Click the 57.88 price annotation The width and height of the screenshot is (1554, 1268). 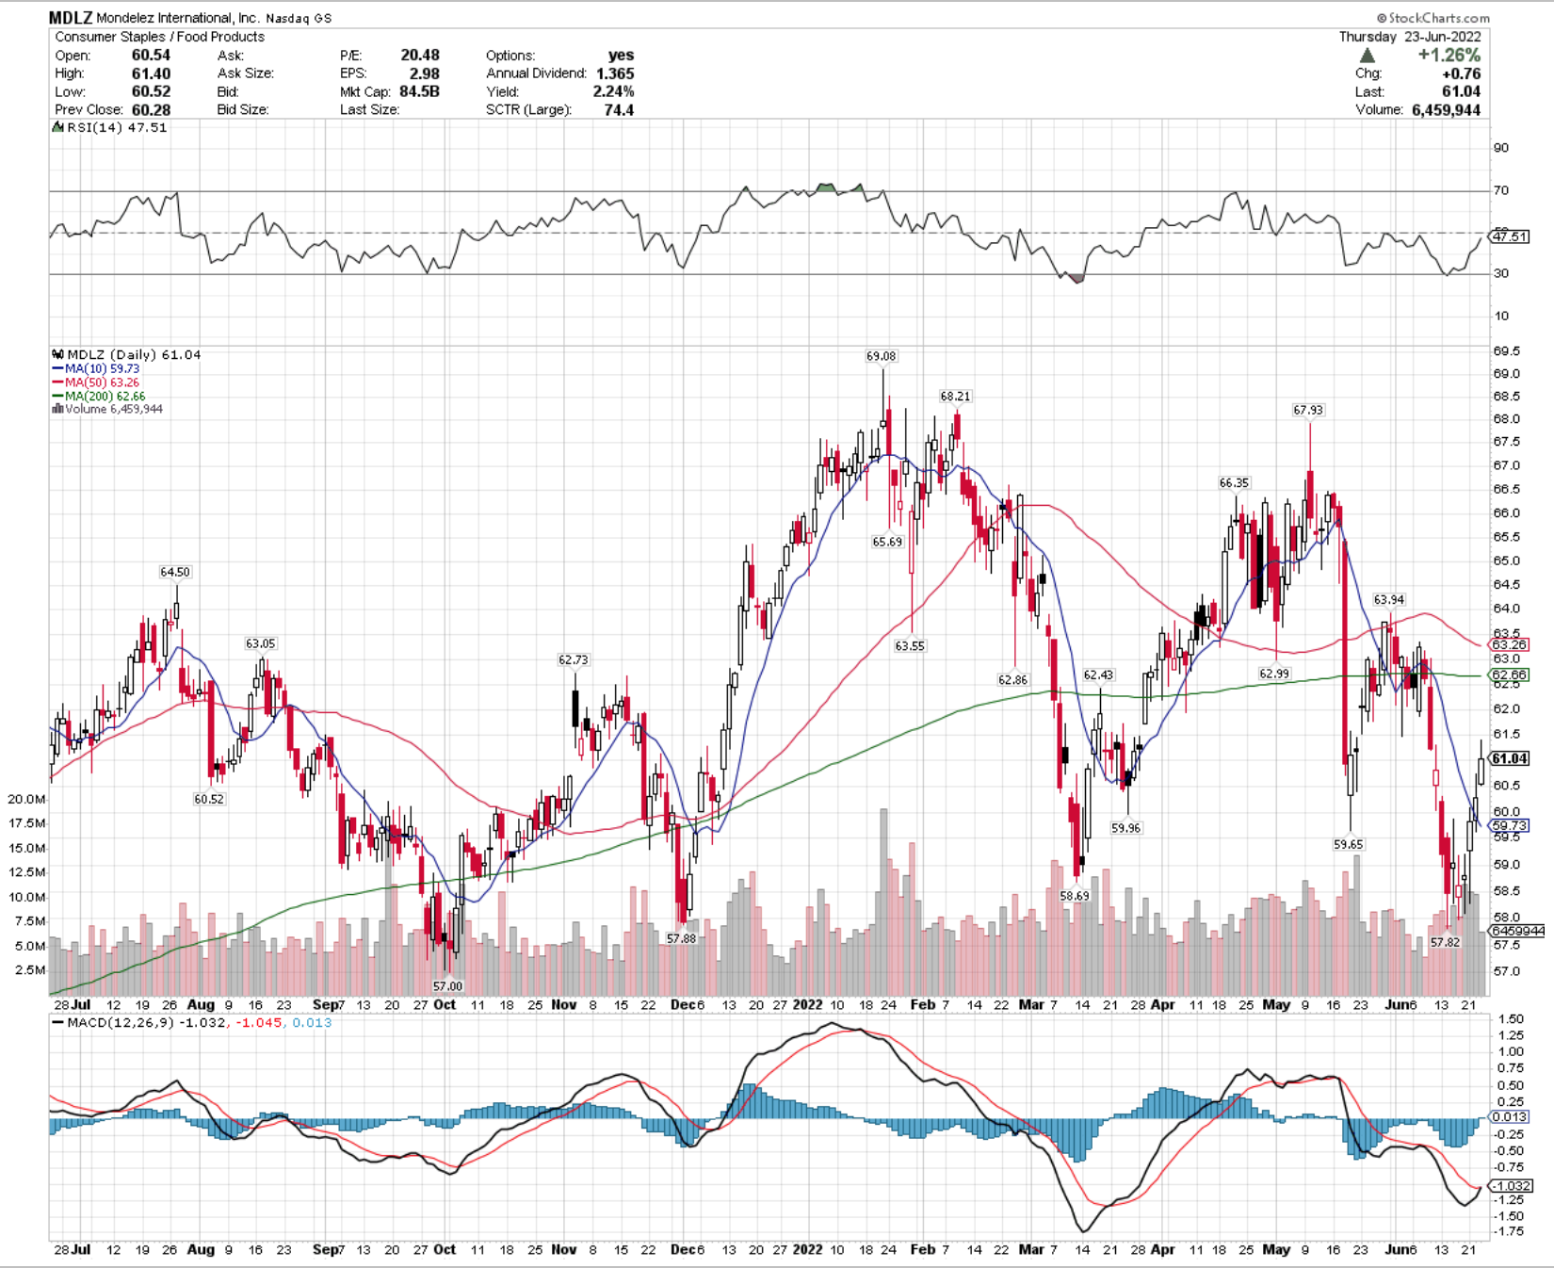[681, 938]
